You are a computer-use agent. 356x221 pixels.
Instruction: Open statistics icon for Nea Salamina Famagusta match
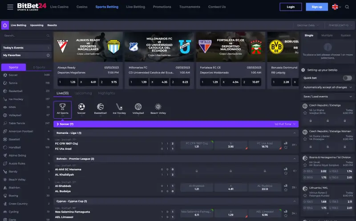coord(286,211)
